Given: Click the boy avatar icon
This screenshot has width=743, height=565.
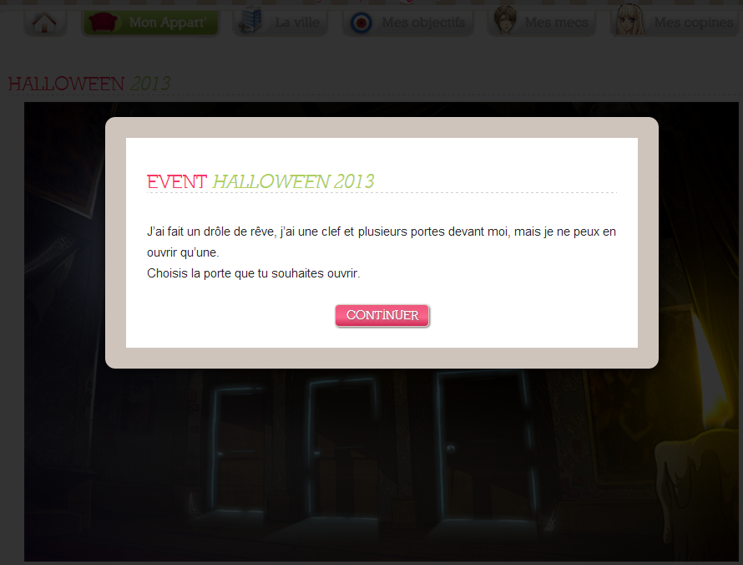Looking at the screenshot, I should click(504, 21).
